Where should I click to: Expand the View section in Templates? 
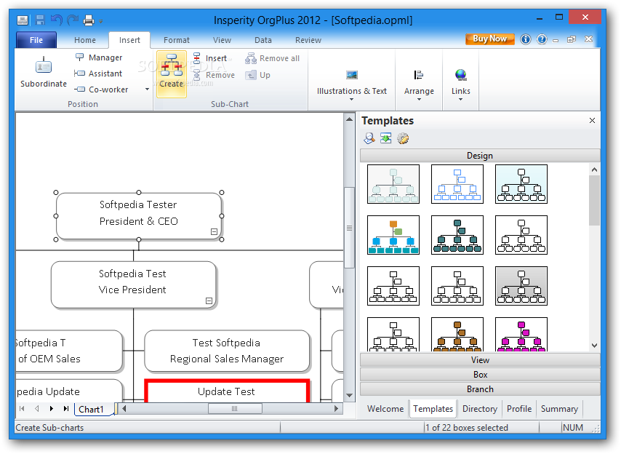tap(480, 360)
